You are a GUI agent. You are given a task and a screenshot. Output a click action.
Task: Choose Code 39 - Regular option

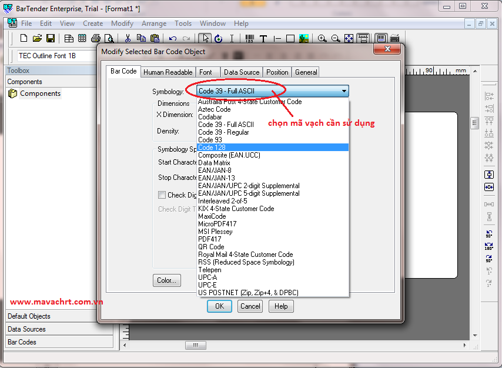pos(273,132)
